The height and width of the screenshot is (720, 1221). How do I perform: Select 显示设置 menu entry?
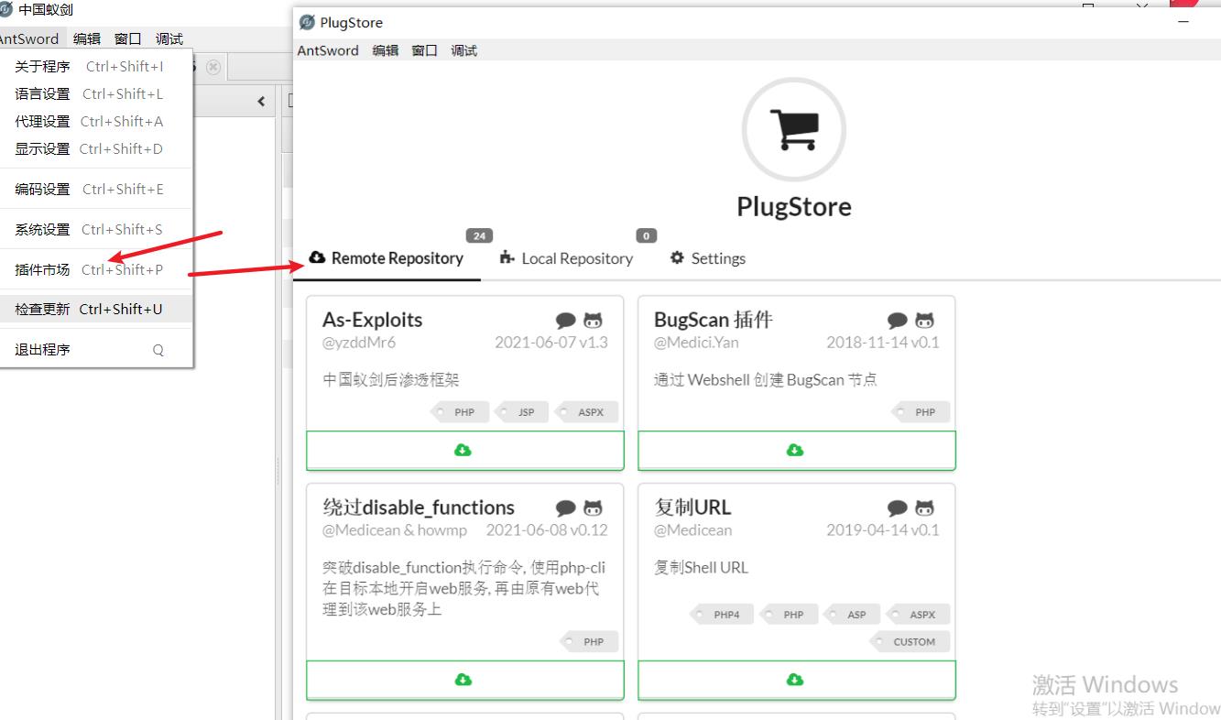coord(96,148)
